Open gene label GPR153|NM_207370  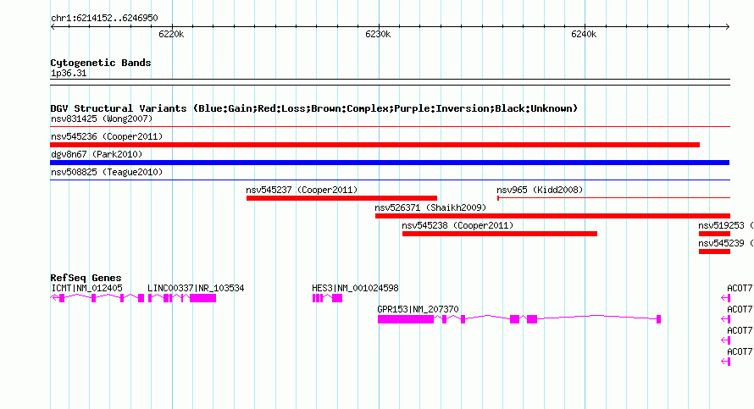point(418,310)
